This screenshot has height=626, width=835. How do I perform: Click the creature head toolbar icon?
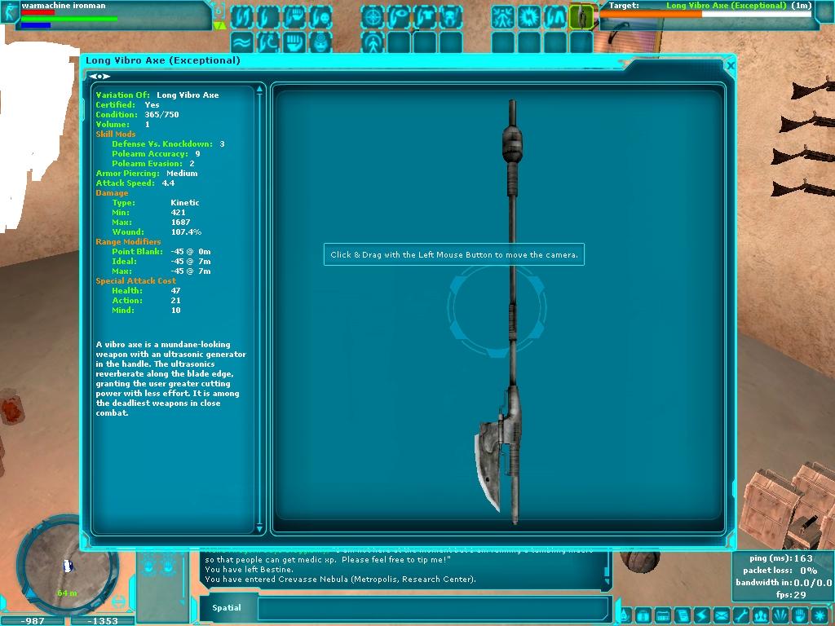450,17
